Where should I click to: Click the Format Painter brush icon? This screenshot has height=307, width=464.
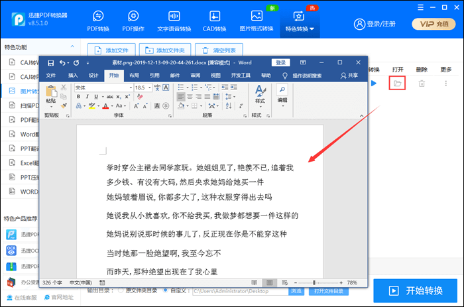point(64,105)
